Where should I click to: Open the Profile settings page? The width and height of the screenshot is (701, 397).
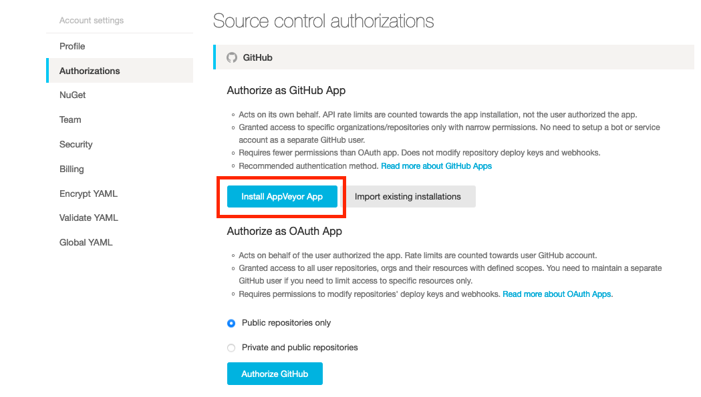click(x=72, y=46)
